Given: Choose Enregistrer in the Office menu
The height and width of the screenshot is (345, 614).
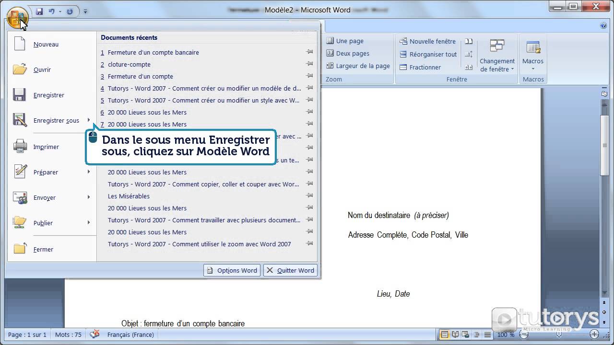Looking at the screenshot, I should 52,95.
